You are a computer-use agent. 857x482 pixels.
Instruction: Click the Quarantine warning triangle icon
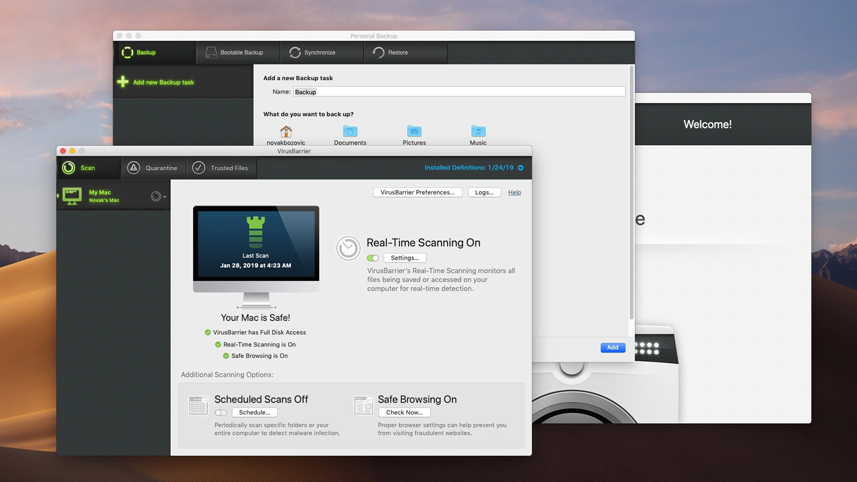pyautogui.click(x=133, y=168)
